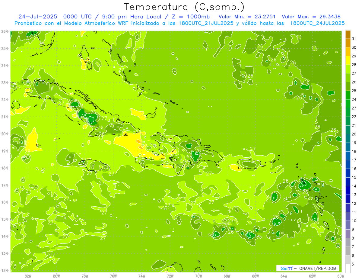Click the deep blue legend swatch between 14 and 15
Viewport: 362px width, 280px height.
348,182
